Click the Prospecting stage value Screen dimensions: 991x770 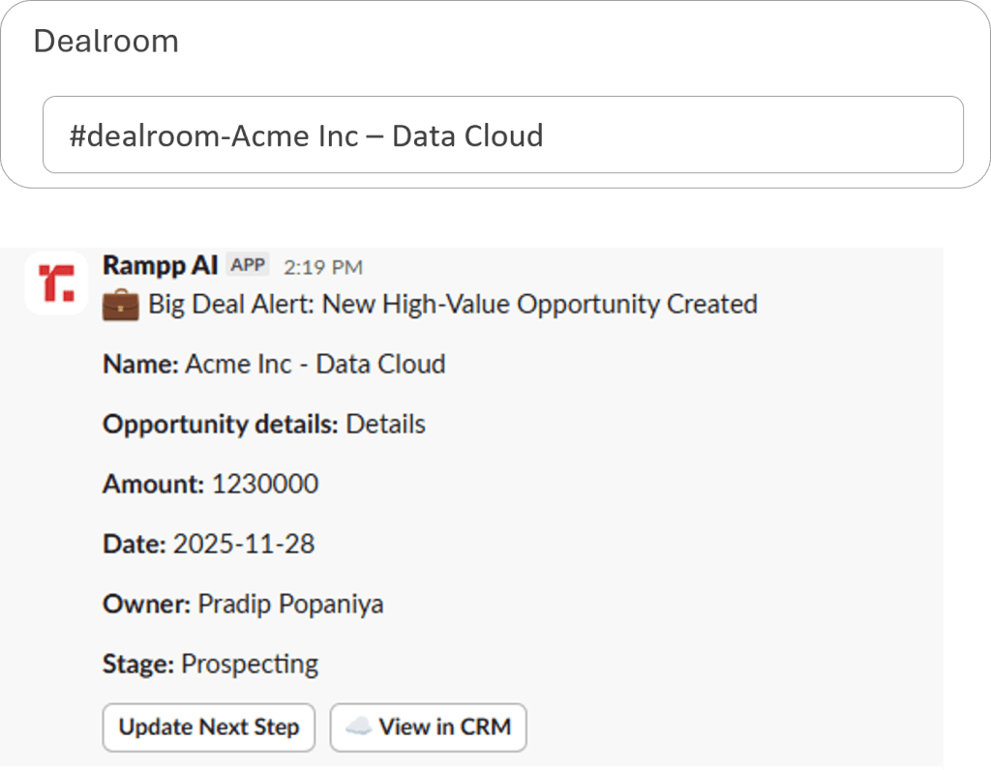point(250,665)
